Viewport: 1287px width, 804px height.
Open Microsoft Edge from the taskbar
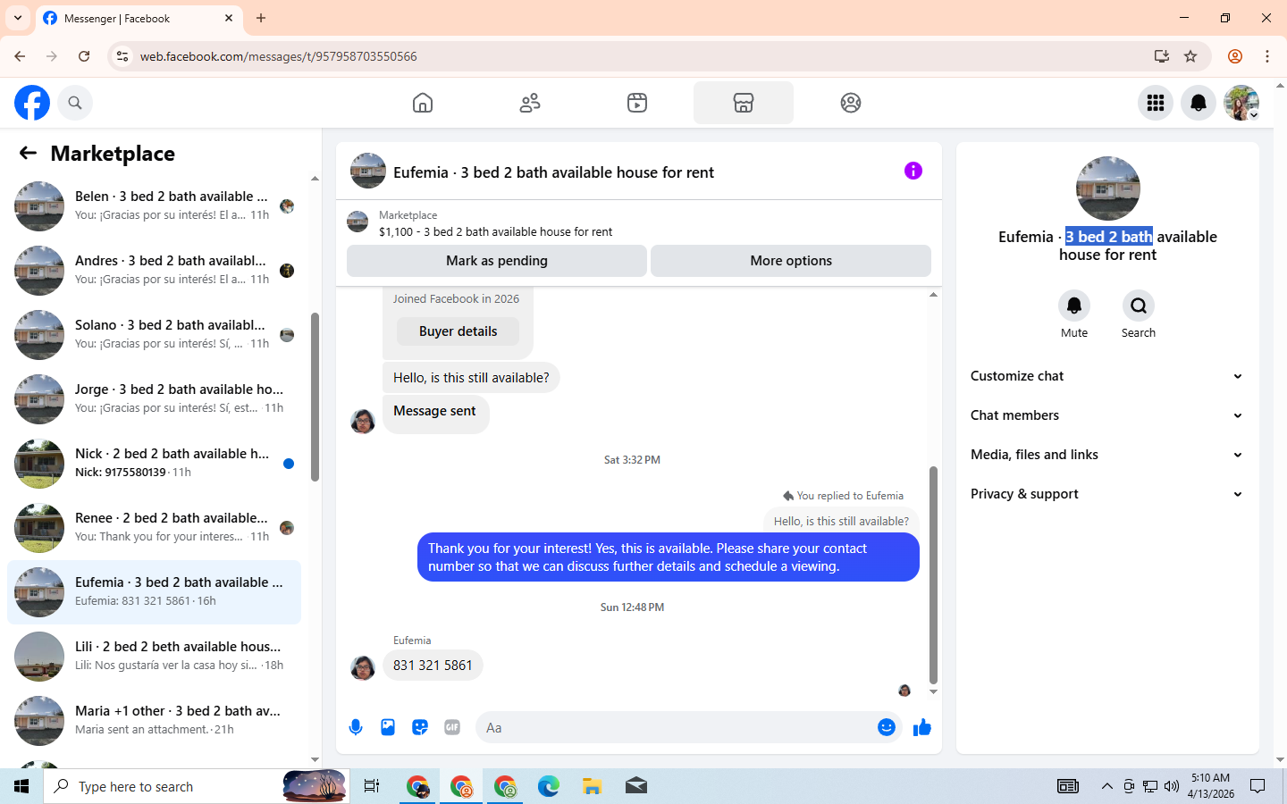tap(548, 786)
